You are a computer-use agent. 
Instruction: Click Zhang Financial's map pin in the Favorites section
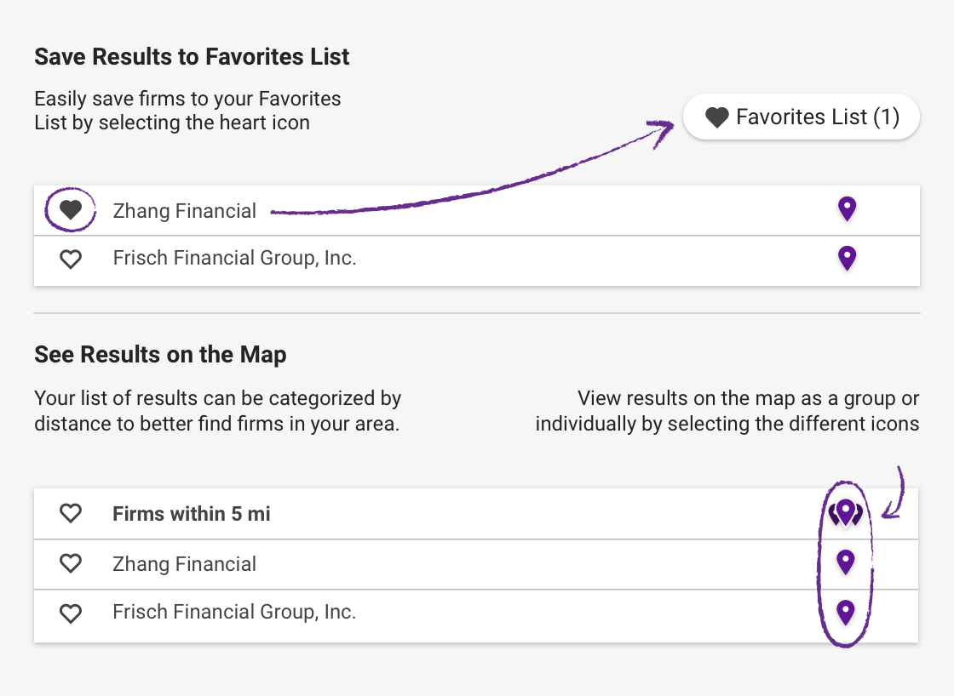(847, 209)
